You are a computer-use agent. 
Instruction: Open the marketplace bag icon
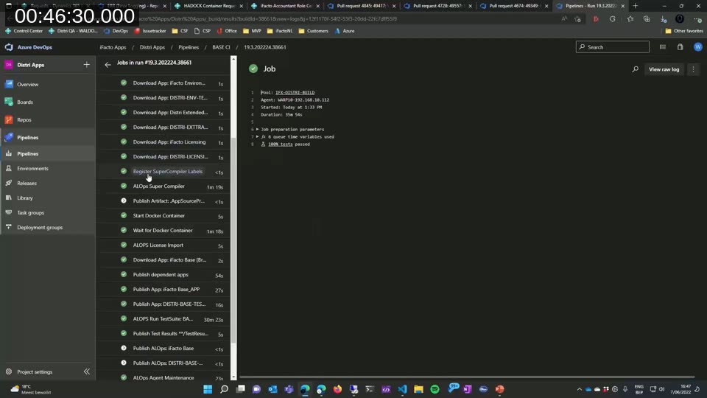tap(680, 47)
